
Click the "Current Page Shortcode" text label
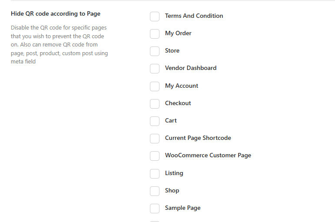(198, 138)
